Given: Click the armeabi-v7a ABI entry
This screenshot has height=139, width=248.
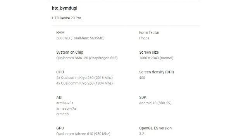Looking at the screenshot, I should coord(66,108).
